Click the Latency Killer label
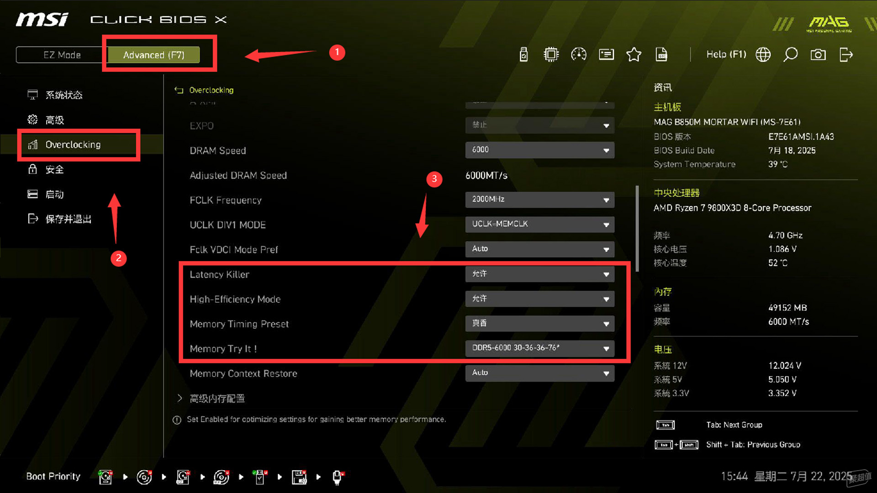The width and height of the screenshot is (877, 493). click(219, 274)
